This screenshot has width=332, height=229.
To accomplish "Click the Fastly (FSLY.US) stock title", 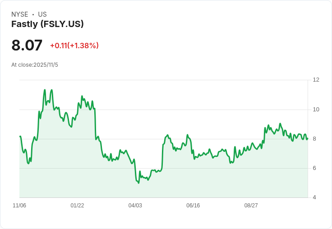I will pos(47,24).
